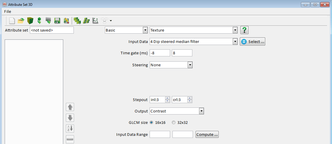
Task: Sort attributes with the A-Z icon
Action: (70, 129)
